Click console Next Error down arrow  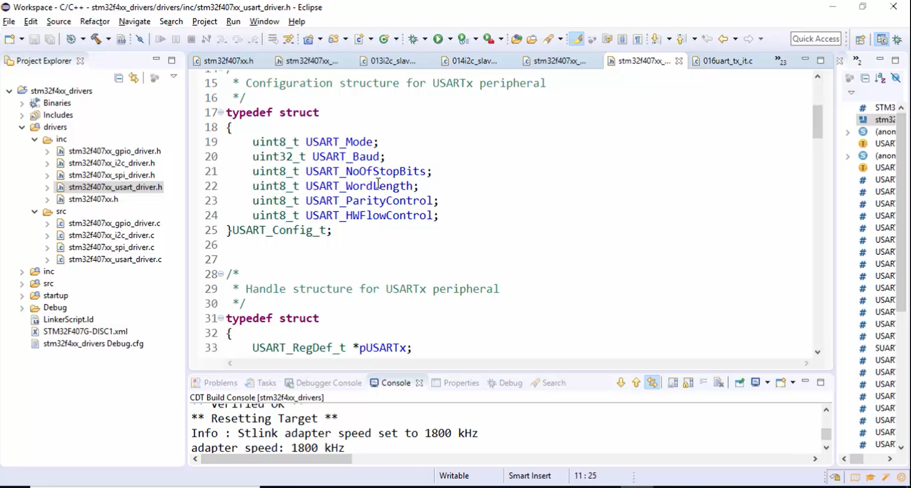[621, 383]
